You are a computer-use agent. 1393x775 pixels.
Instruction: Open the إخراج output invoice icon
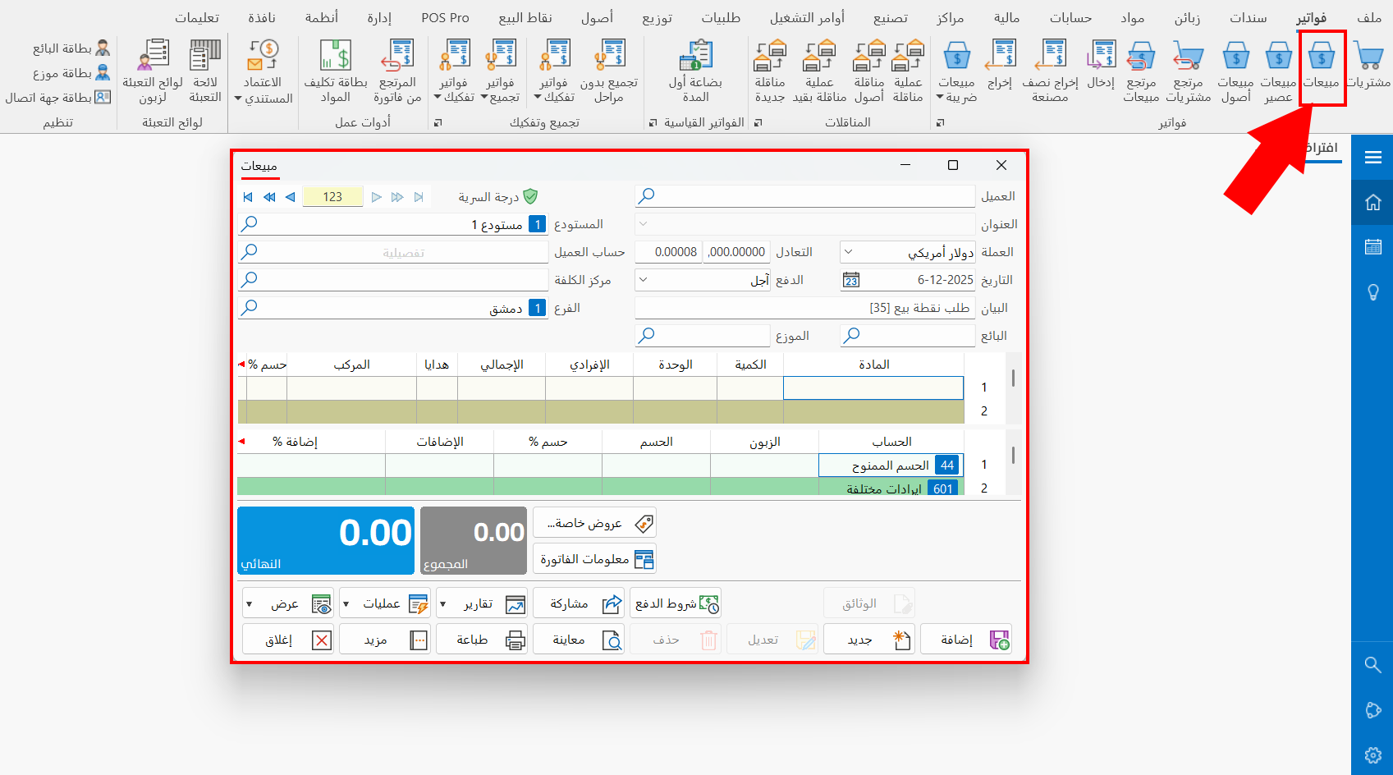1000,66
